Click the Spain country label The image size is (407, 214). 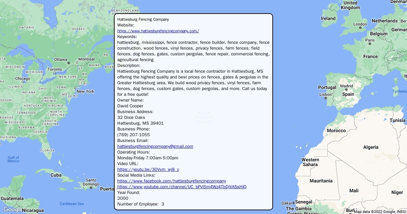(x=348, y=94)
